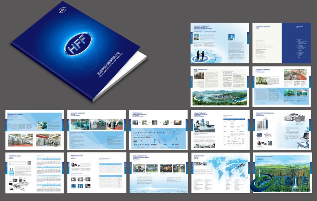Open the "Development of Heat Transferring Materials" spread
317x201 pixels.
point(158,173)
